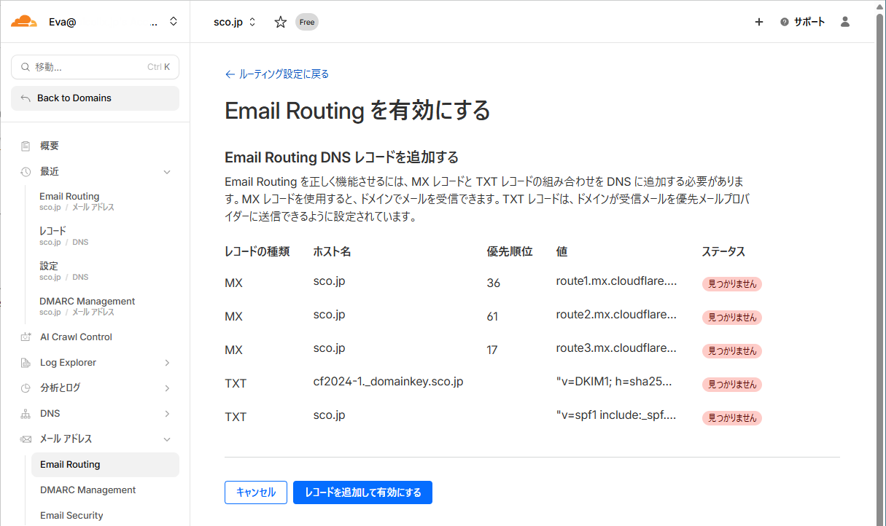Open the add (+) icon in the top bar
This screenshot has width=886, height=526.
759,22
